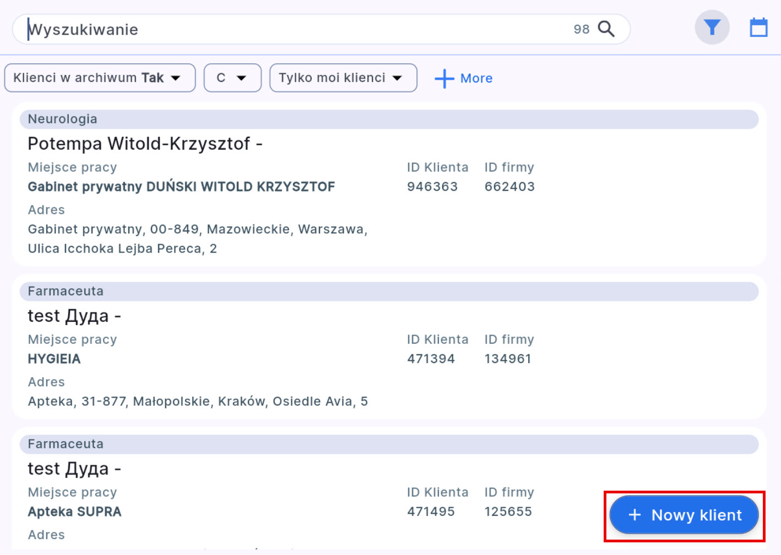
Task: Click the More filters link
Action: pyautogui.click(x=476, y=79)
